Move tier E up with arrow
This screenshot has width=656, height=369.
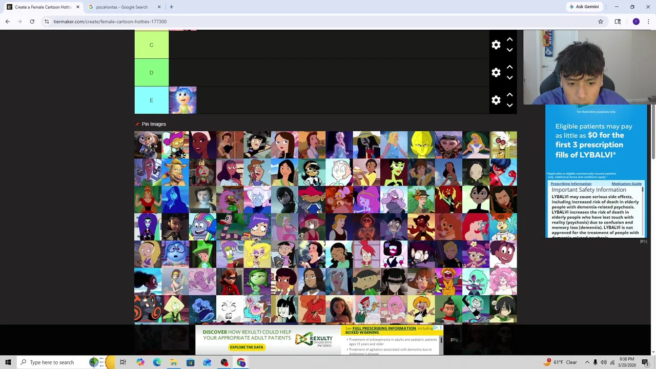509,95
